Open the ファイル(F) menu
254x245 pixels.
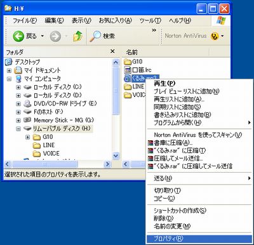tap(25, 20)
